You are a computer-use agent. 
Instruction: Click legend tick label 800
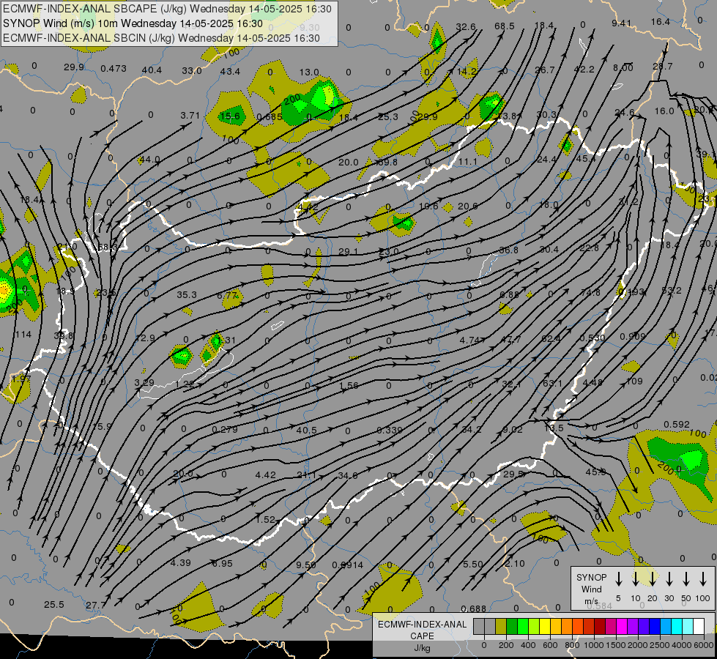tap(572, 645)
